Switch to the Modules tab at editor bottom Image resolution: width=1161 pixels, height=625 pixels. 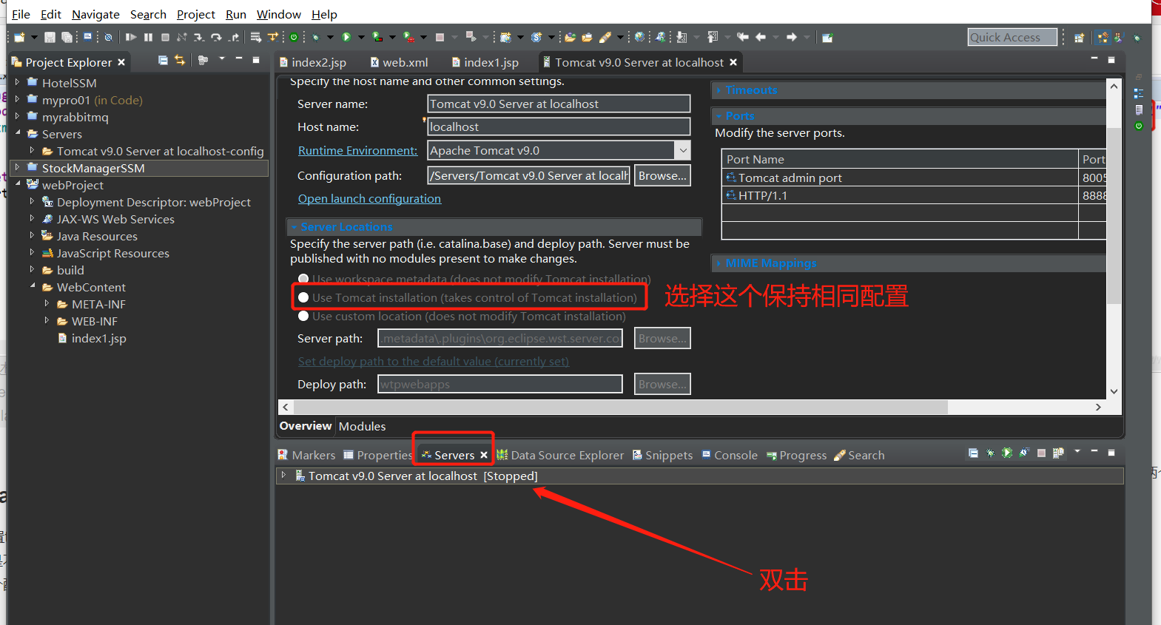pyautogui.click(x=362, y=426)
